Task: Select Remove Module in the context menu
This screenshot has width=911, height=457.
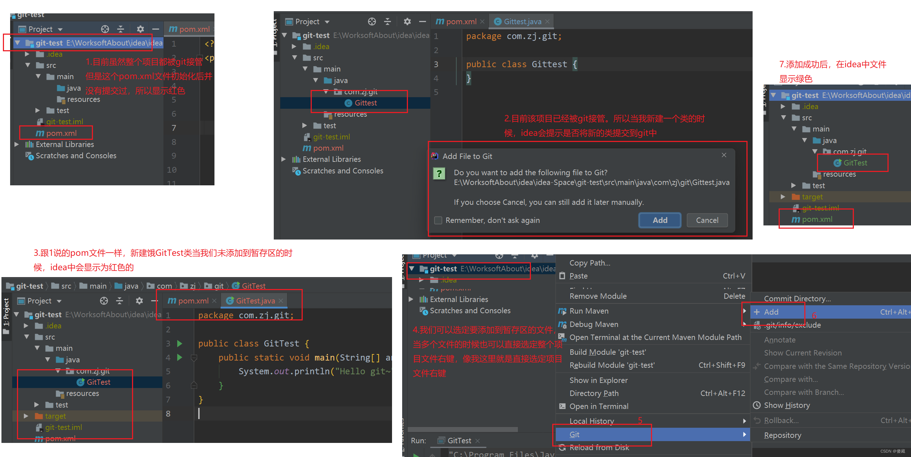Action: point(652,296)
